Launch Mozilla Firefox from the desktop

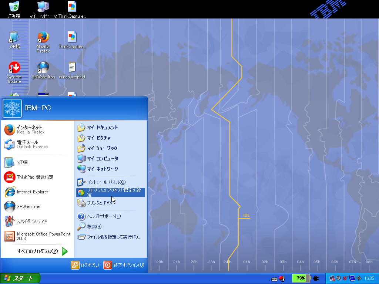43,42
